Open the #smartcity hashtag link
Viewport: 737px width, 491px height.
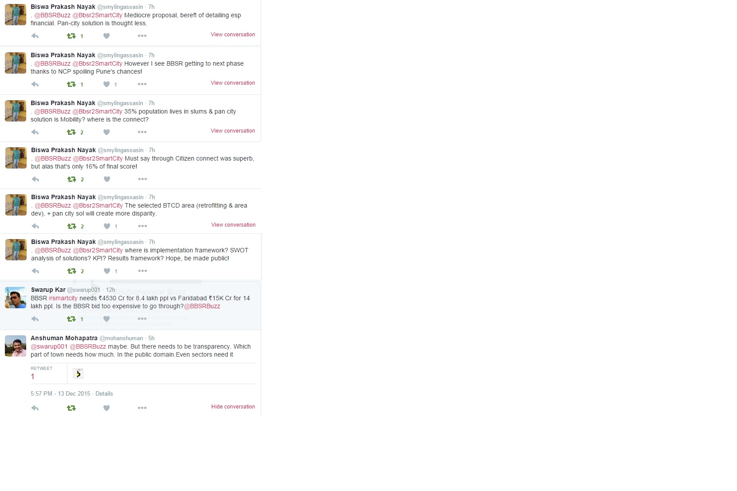pyautogui.click(x=63, y=298)
